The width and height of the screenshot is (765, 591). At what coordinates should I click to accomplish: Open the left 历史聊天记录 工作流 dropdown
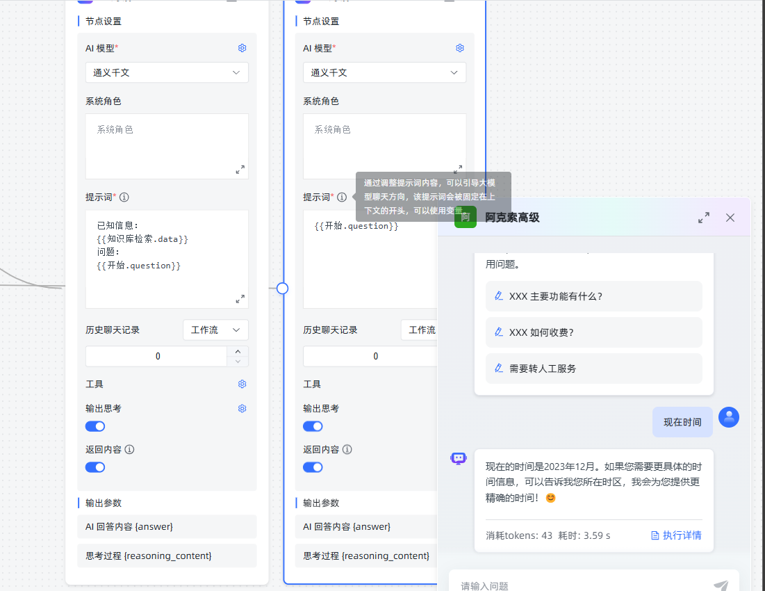pyautogui.click(x=215, y=330)
